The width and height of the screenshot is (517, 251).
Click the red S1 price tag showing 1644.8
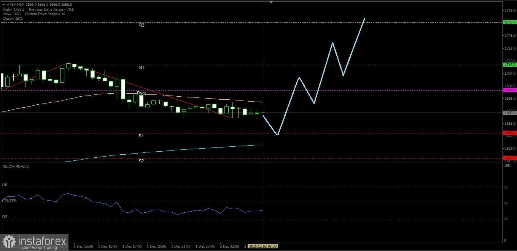click(510, 133)
